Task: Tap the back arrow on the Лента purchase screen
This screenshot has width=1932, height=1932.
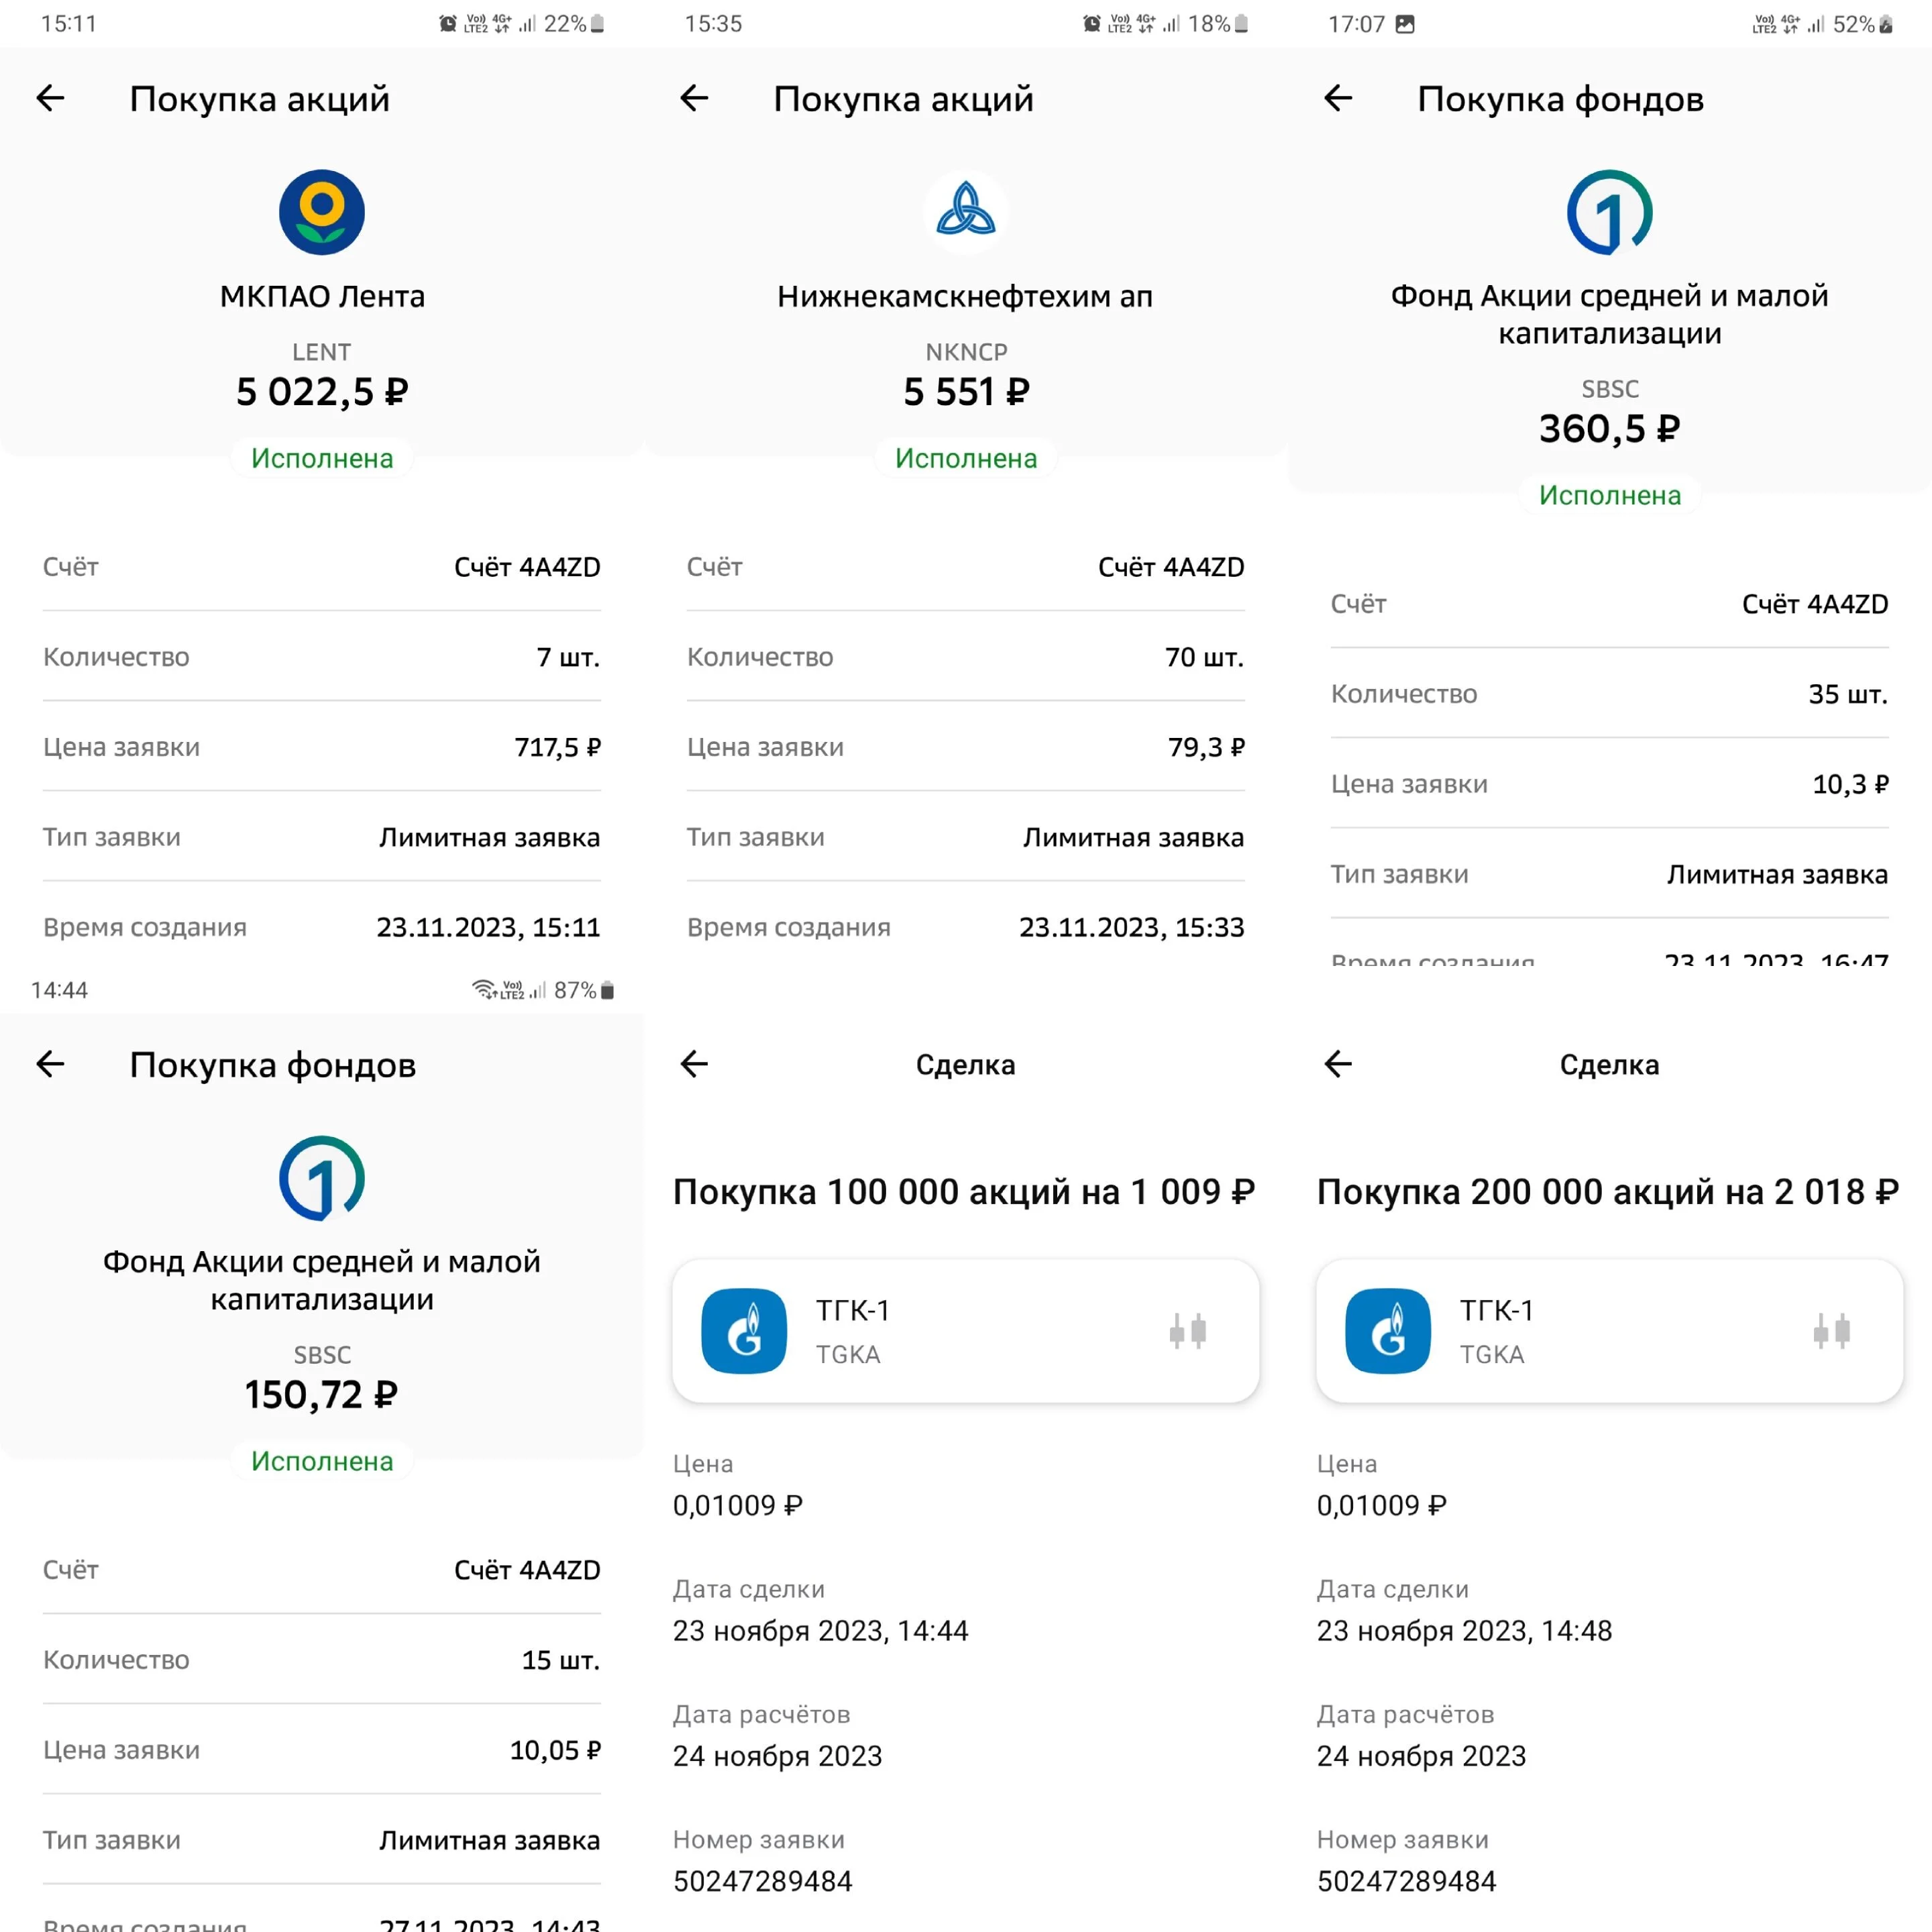Action: [x=50, y=98]
